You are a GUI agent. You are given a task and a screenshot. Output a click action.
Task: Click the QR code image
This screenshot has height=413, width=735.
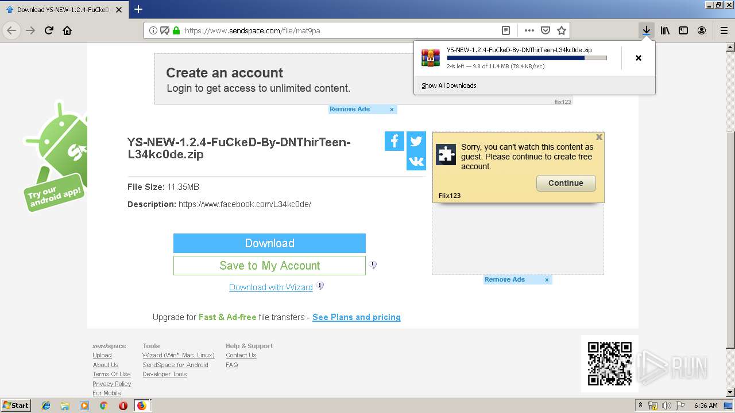610,364
